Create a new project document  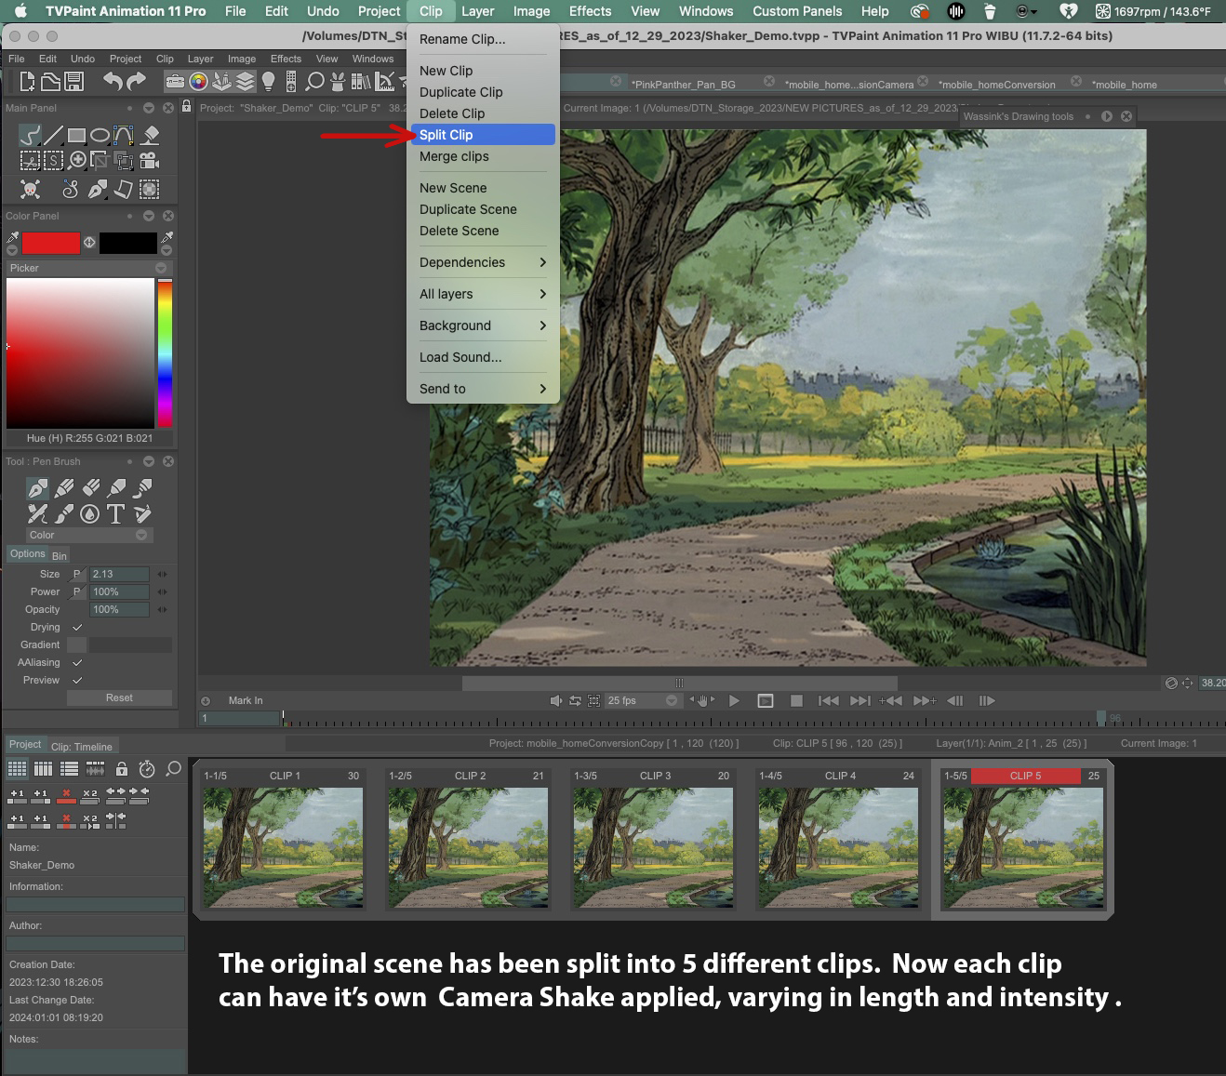click(x=27, y=82)
